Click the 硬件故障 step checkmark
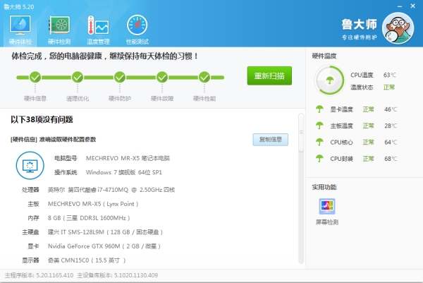Screen dimensions: 423x283 click(x=162, y=78)
